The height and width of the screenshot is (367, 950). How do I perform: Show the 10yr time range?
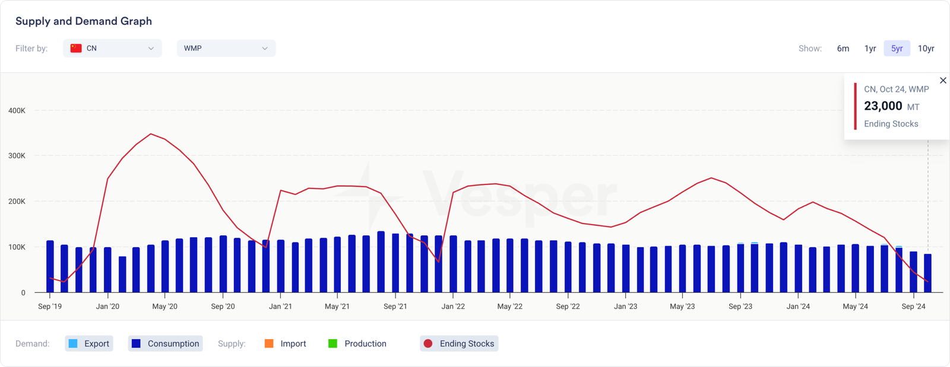tap(926, 49)
